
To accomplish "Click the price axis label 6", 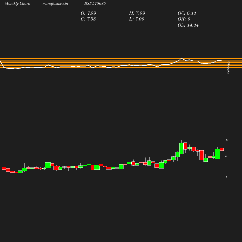I will (226, 156).
